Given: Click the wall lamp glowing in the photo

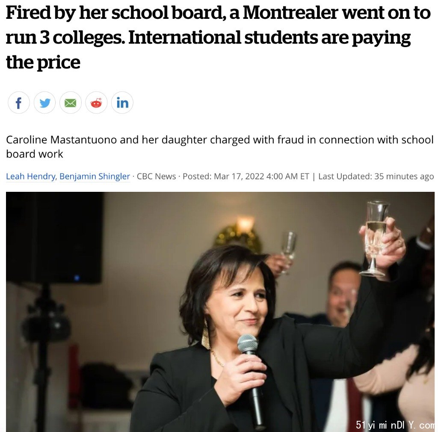Looking at the screenshot, I should tap(245, 223).
